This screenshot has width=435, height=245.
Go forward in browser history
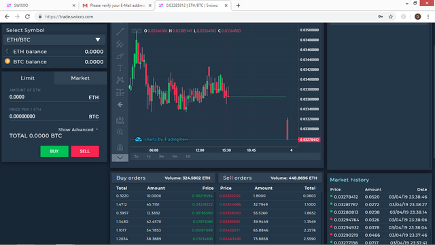click(17, 16)
